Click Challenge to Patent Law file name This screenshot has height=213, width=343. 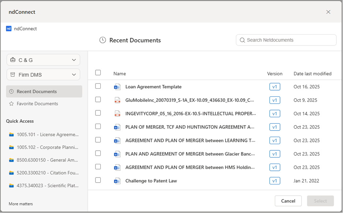[x=151, y=181]
